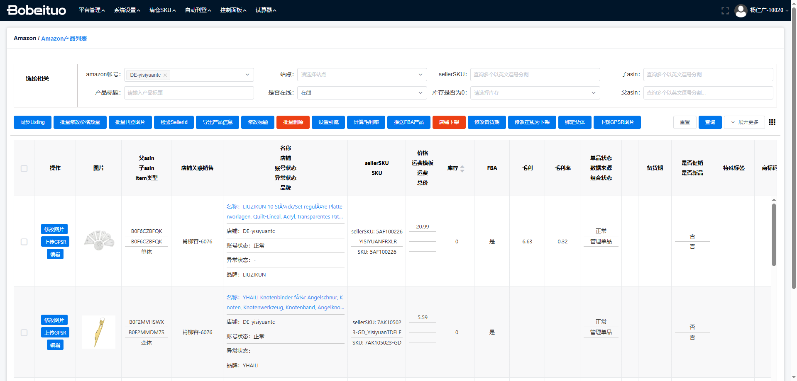Image resolution: width=797 pixels, height=381 pixels.
Task: Remove the DE-yisiyuantc account tag
Action: point(165,75)
